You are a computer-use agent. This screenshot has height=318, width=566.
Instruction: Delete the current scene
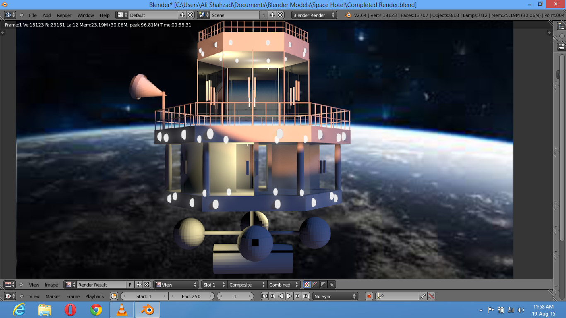[280, 15]
